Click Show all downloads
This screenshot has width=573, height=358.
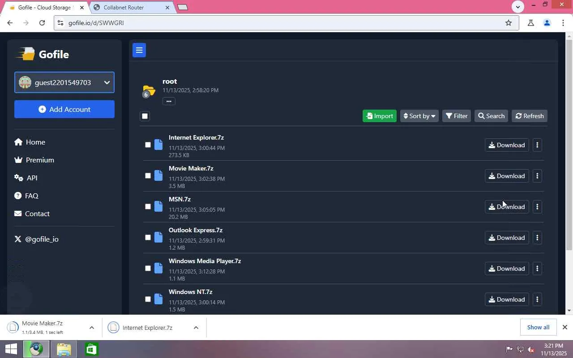click(538, 327)
